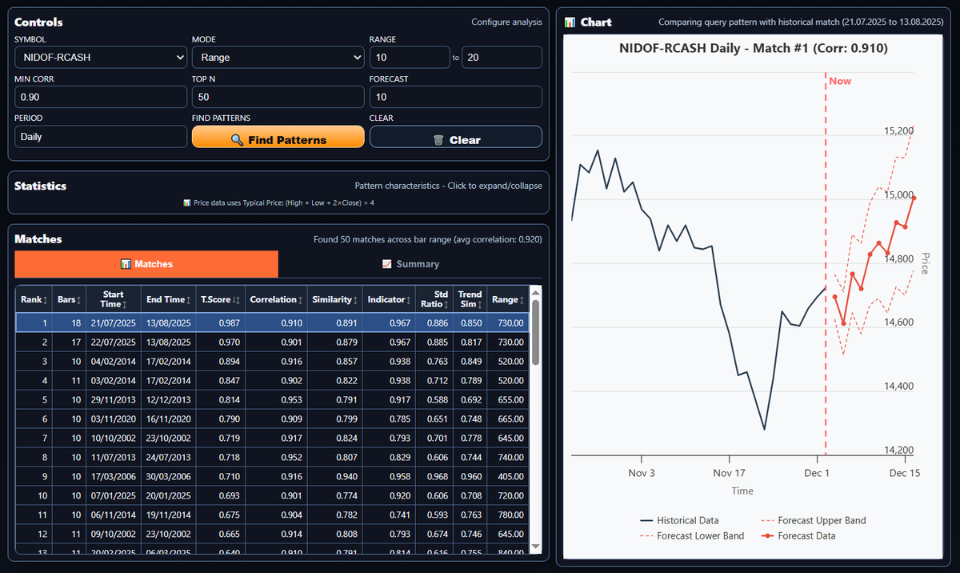Screen dimensions: 960x573
Task: Toggle the Summary checkbox
Action: point(389,264)
